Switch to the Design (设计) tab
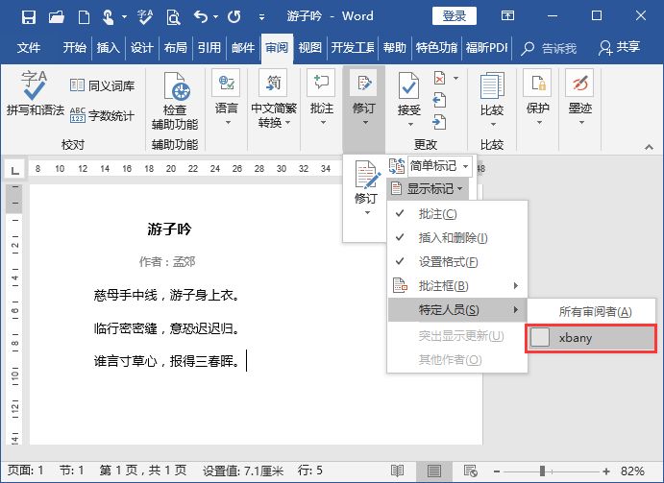Viewport: 664px width, 483px height. [x=141, y=47]
